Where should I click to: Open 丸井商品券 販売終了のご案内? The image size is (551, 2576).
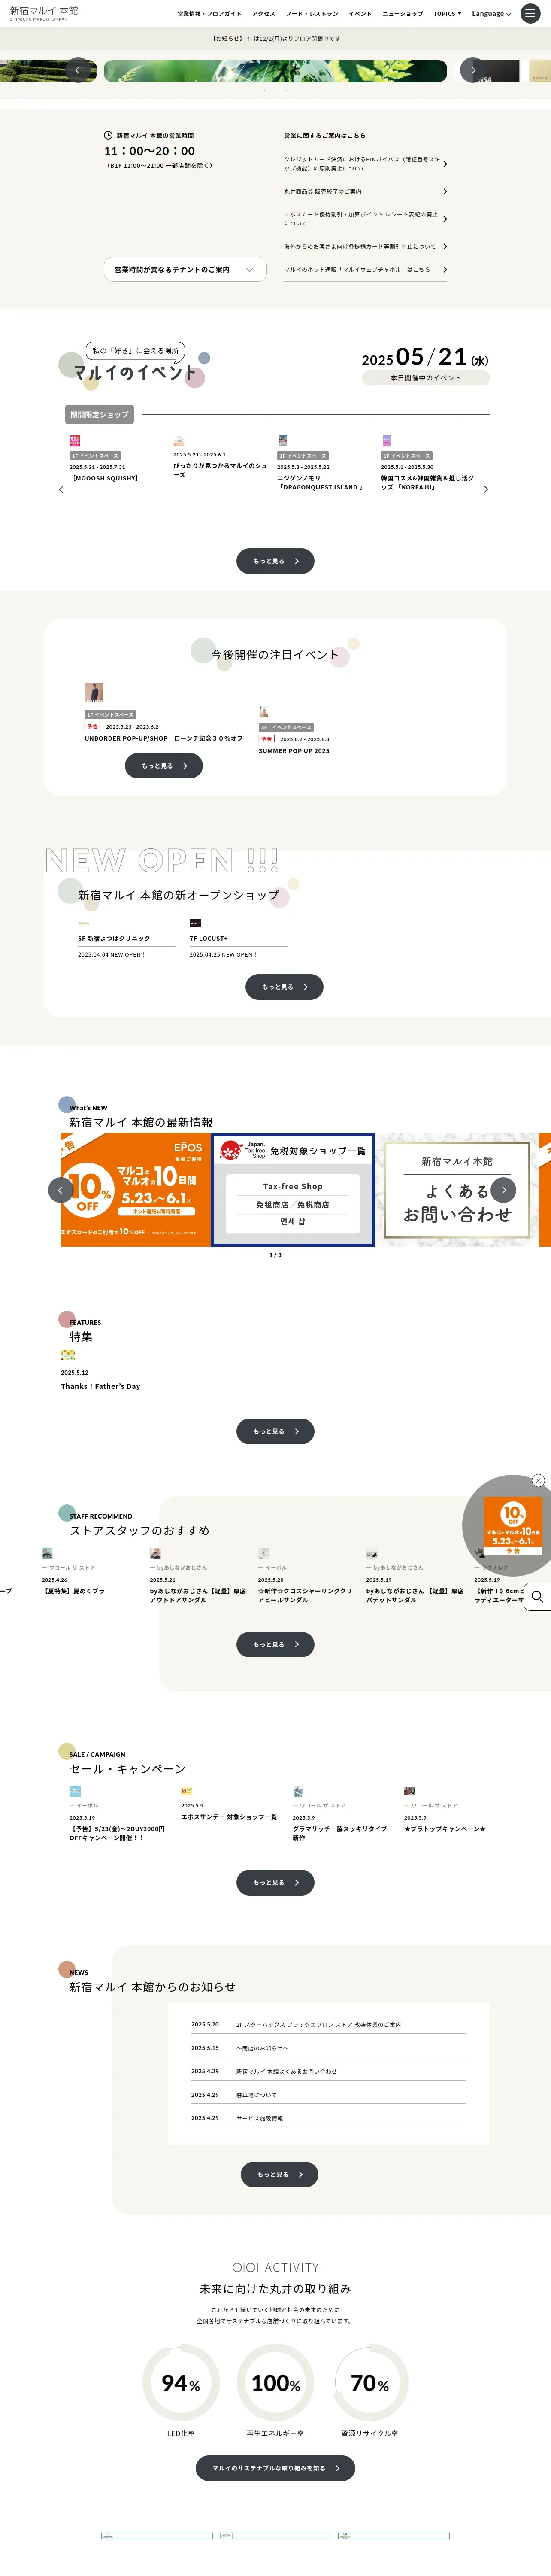365,191
